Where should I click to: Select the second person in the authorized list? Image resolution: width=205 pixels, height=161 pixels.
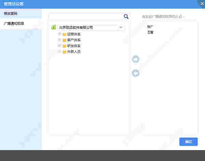[x=150, y=32]
